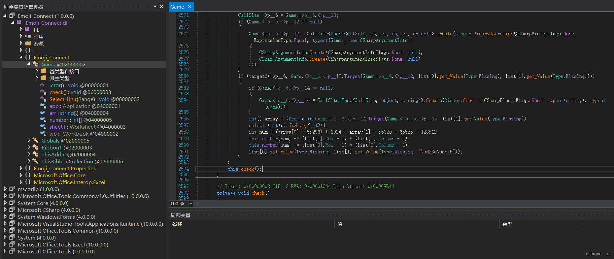
Task: Click private void check() declaration name
Action: click(x=258, y=193)
